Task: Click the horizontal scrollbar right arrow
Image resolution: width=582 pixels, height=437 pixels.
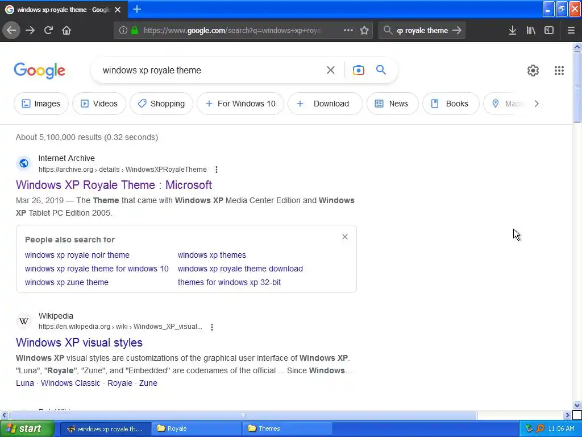Action: [567, 415]
